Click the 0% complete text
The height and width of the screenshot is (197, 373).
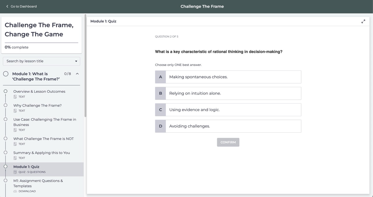17,47
